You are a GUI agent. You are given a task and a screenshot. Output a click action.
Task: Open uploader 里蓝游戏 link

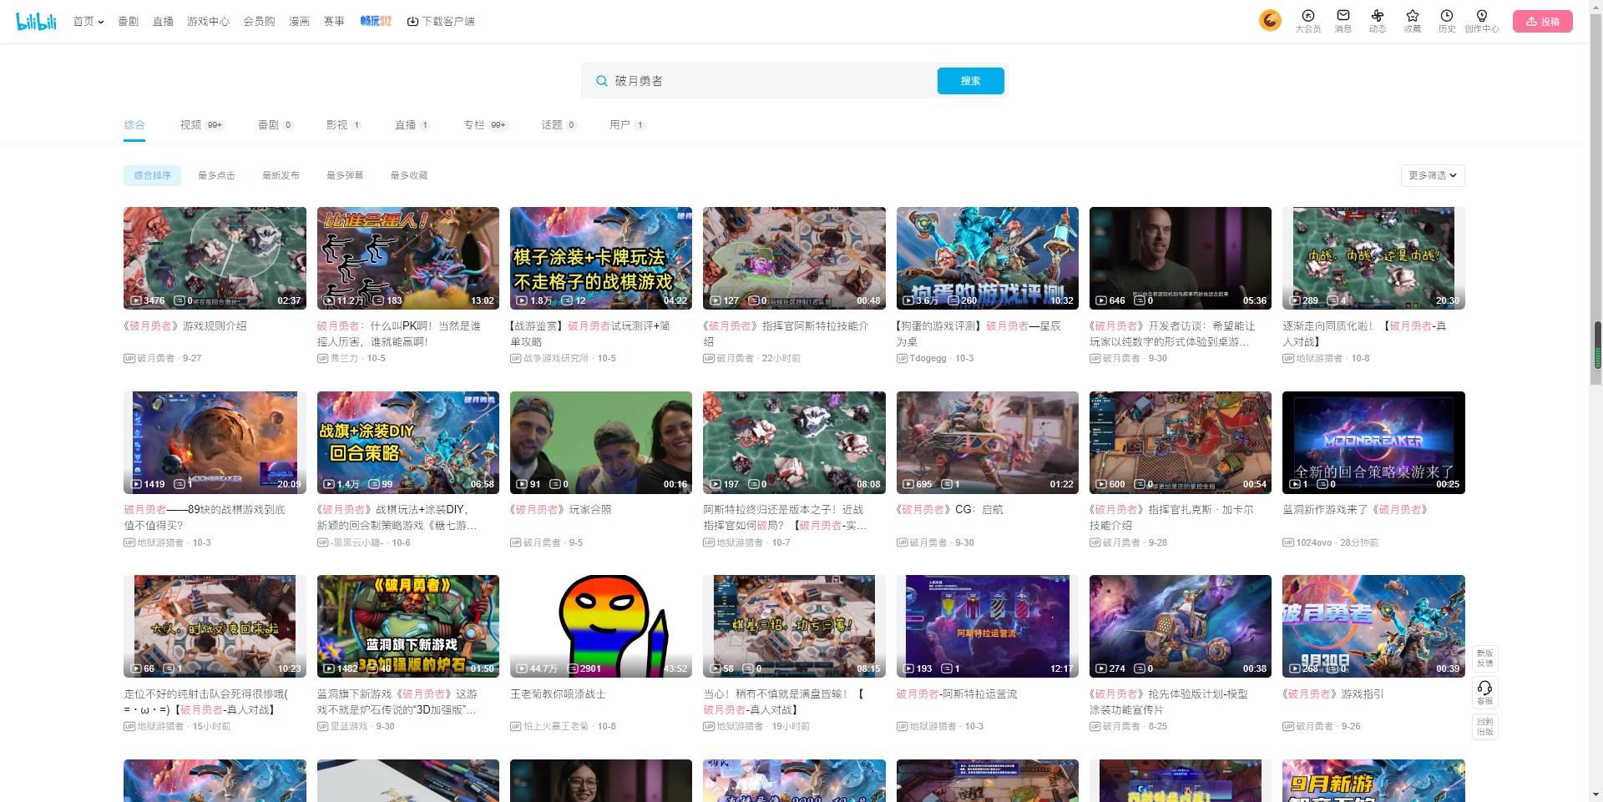tap(348, 726)
